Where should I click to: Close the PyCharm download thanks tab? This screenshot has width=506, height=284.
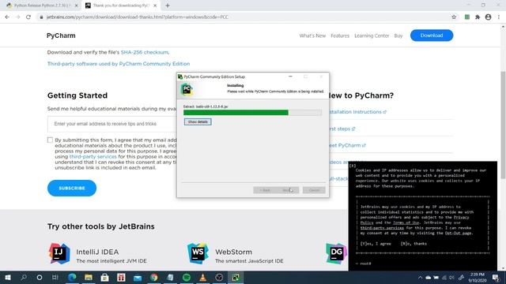pos(155,6)
